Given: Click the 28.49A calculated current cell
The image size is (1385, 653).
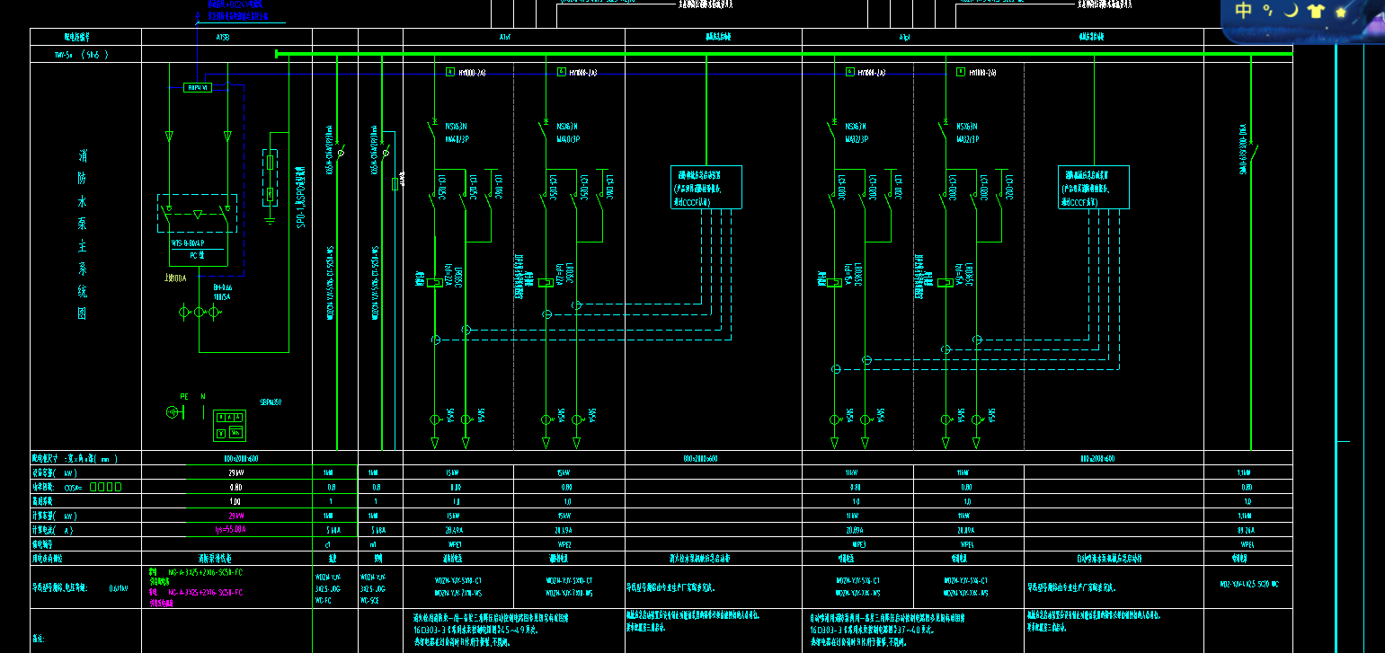Looking at the screenshot, I should [455, 530].
